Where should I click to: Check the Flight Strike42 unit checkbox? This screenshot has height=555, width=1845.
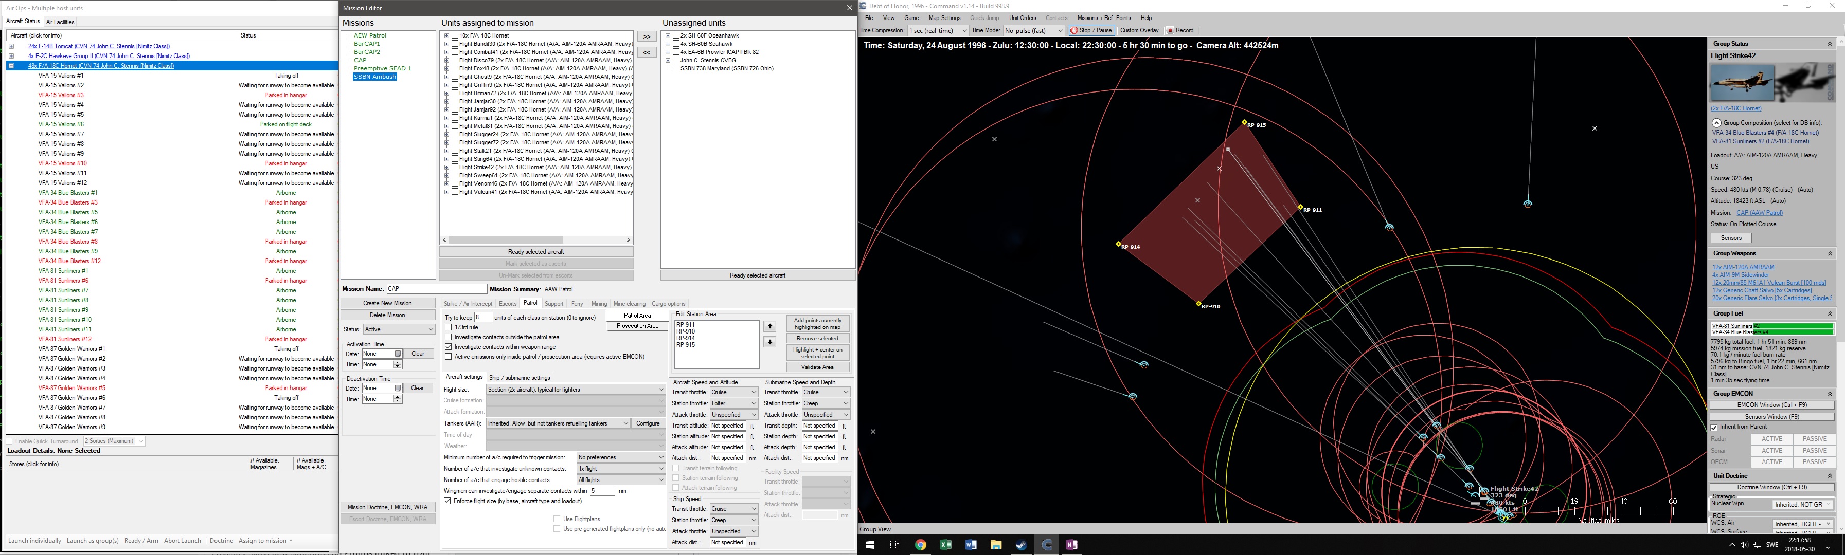(455, 168)
